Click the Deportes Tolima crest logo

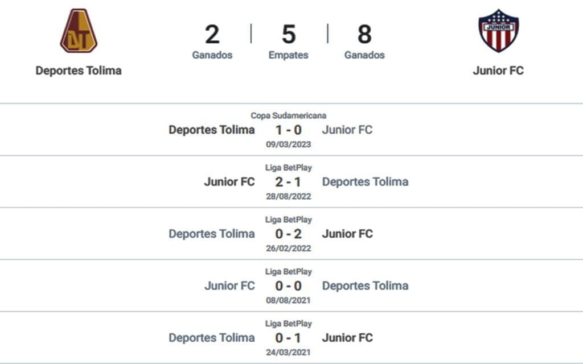coord(79,31)
